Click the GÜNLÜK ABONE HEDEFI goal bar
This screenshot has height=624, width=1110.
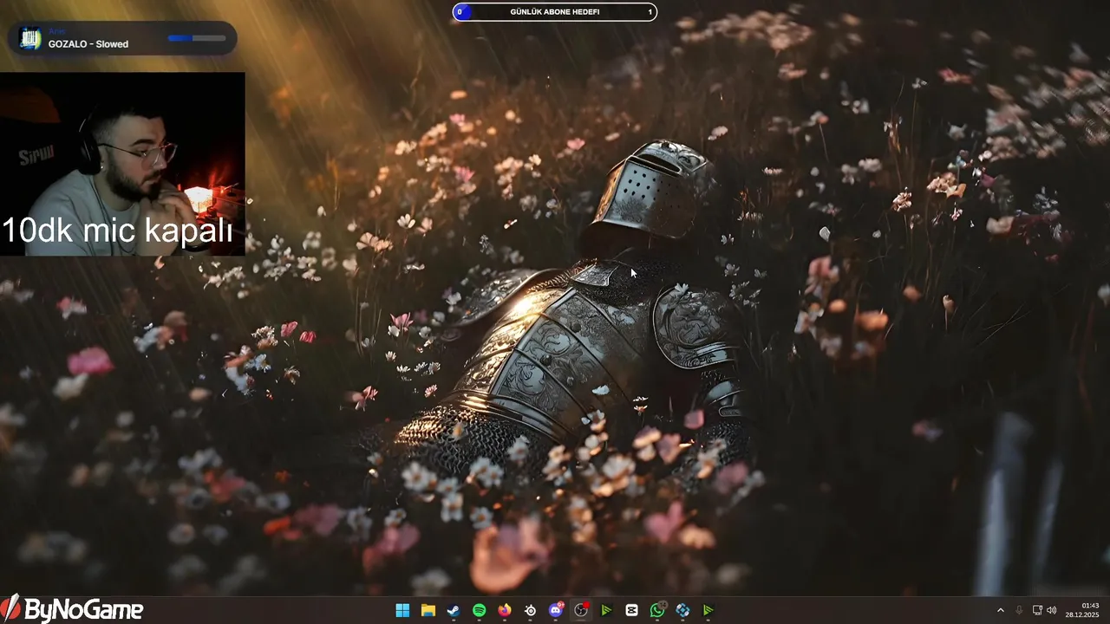555,12
